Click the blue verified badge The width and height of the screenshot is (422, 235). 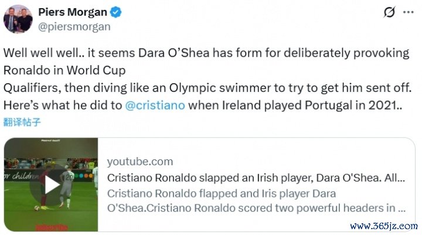[117, 12]
